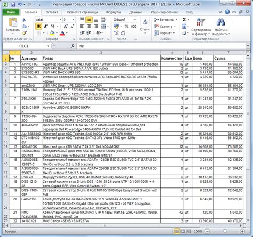Image resolution: width=253 pixels, height=237 pixels.
Task: Align text to bottom of cell
Action: 96,20
